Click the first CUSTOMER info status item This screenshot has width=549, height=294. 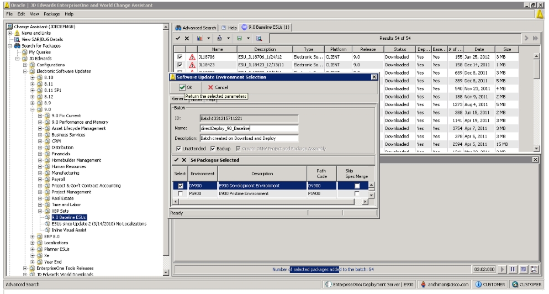490,284
